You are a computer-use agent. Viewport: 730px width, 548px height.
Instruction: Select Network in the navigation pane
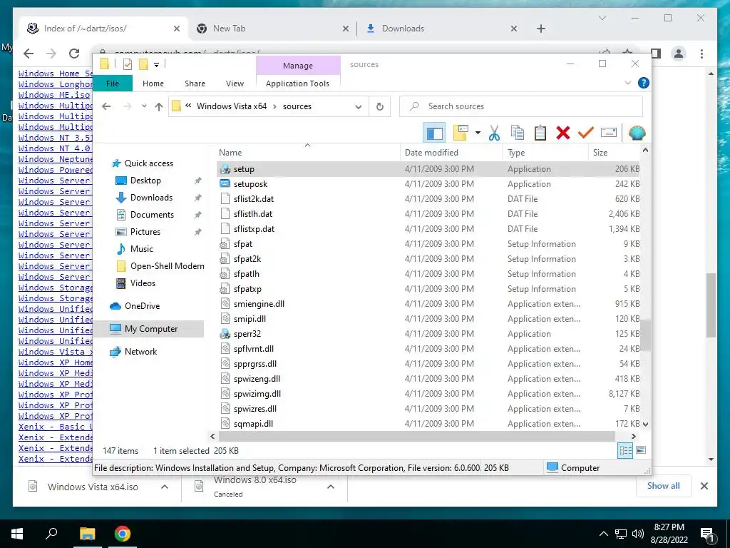pos(140,352)
